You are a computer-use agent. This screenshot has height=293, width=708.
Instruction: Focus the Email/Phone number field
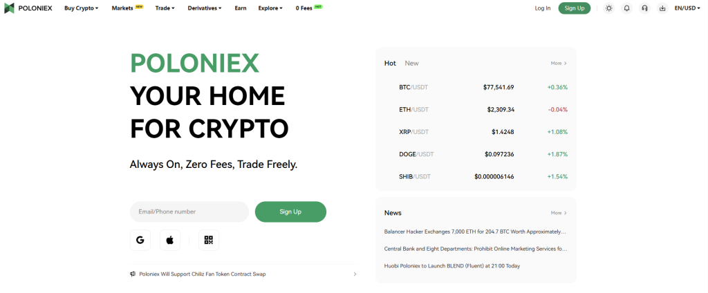point(189,211)
